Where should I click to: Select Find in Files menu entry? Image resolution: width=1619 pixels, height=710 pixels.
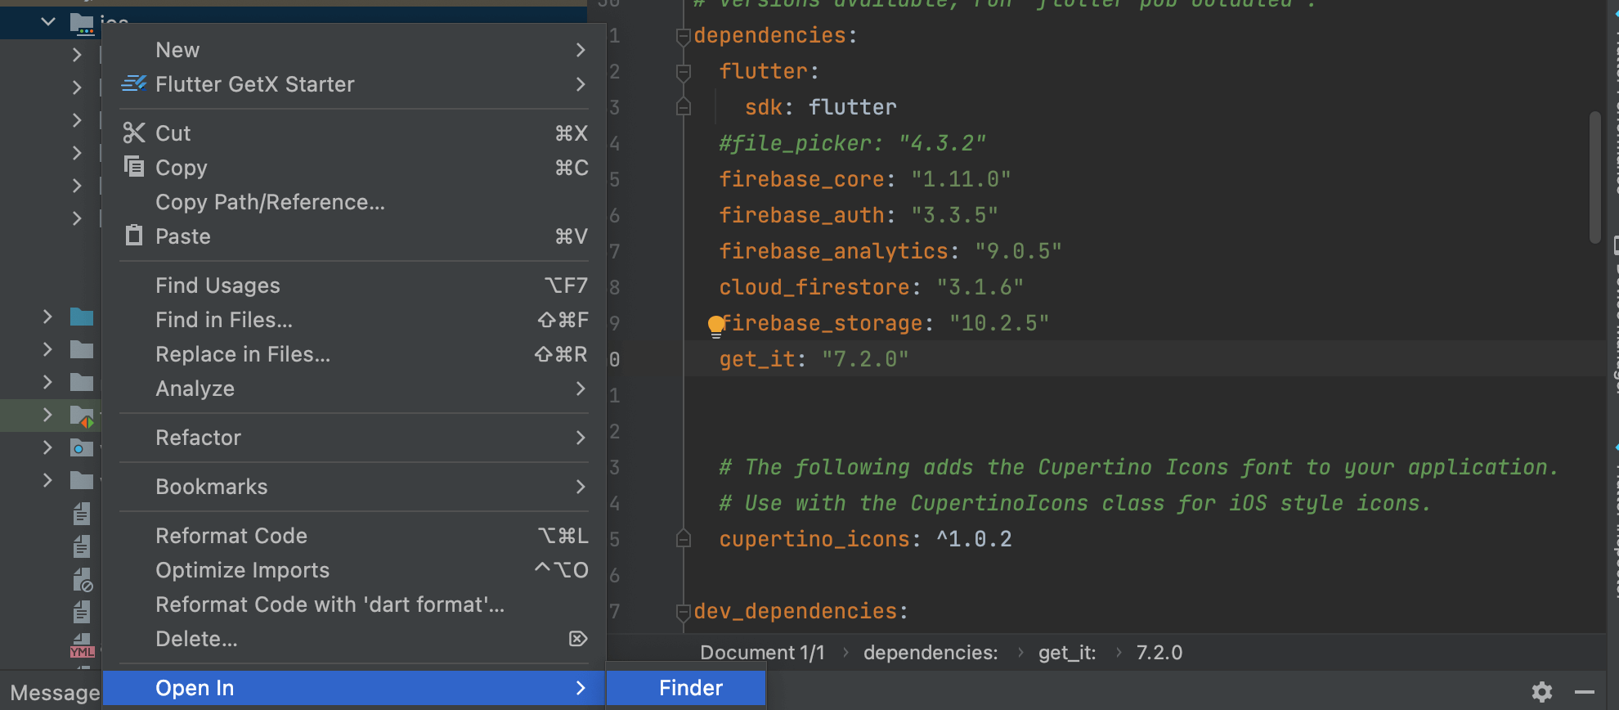pyautogui.click(x=224, y=320)
